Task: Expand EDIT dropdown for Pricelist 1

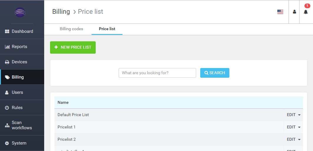Action: pyautogui.click(x=294, y=127)
